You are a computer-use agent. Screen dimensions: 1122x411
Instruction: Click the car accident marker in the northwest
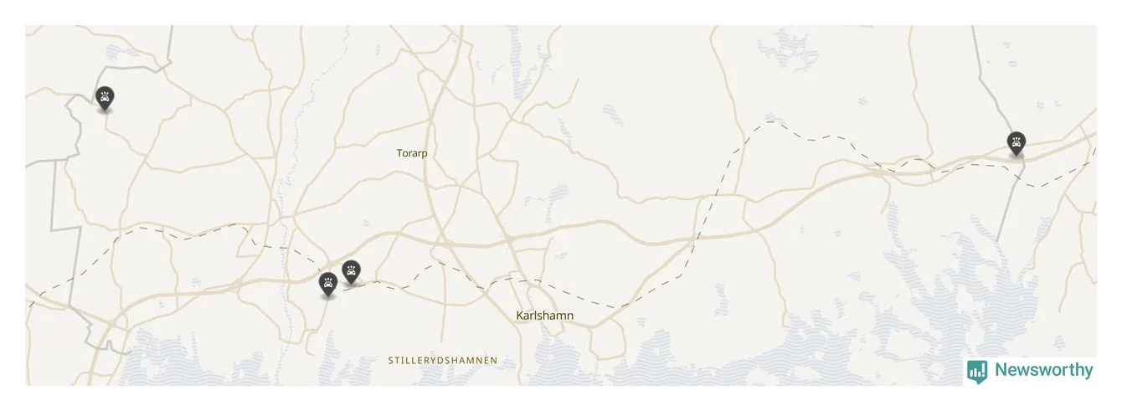105,99
